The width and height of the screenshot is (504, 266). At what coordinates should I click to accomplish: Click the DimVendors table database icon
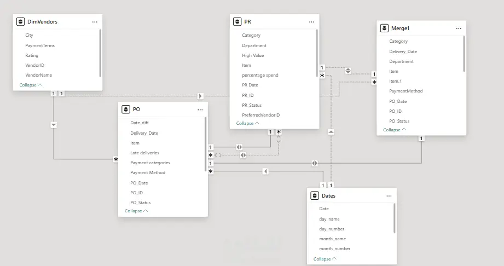[21, 21]
